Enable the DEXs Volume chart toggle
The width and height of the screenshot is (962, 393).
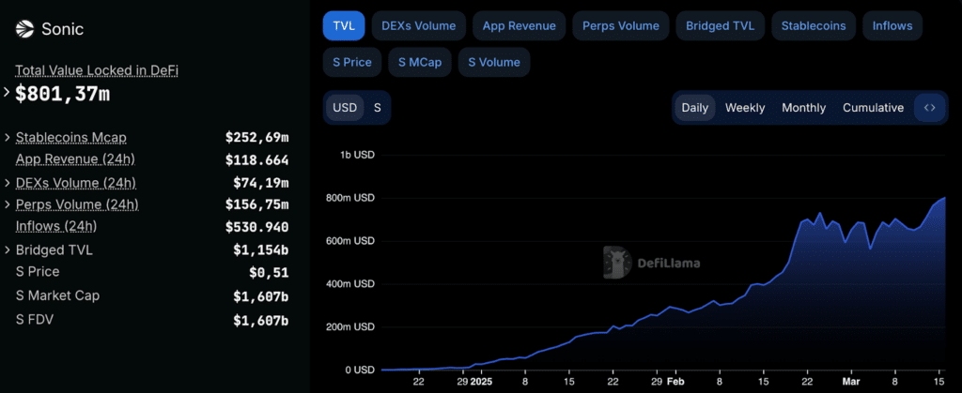click(x=418, y=25)
